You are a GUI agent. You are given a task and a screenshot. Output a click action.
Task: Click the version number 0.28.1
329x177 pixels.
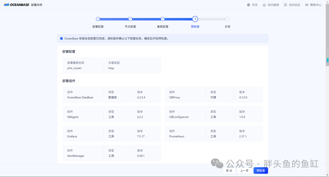coord(141,156)
